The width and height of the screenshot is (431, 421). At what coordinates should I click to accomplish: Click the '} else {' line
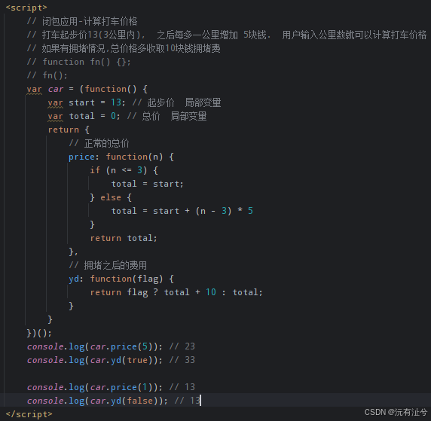pyautogui.click(x=111, y=197)
